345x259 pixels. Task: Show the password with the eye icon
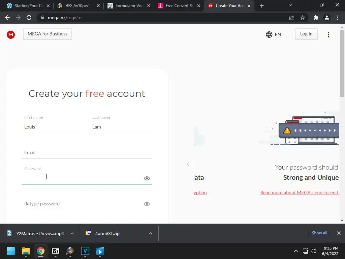pyautogui.click(x=147, y=178)
